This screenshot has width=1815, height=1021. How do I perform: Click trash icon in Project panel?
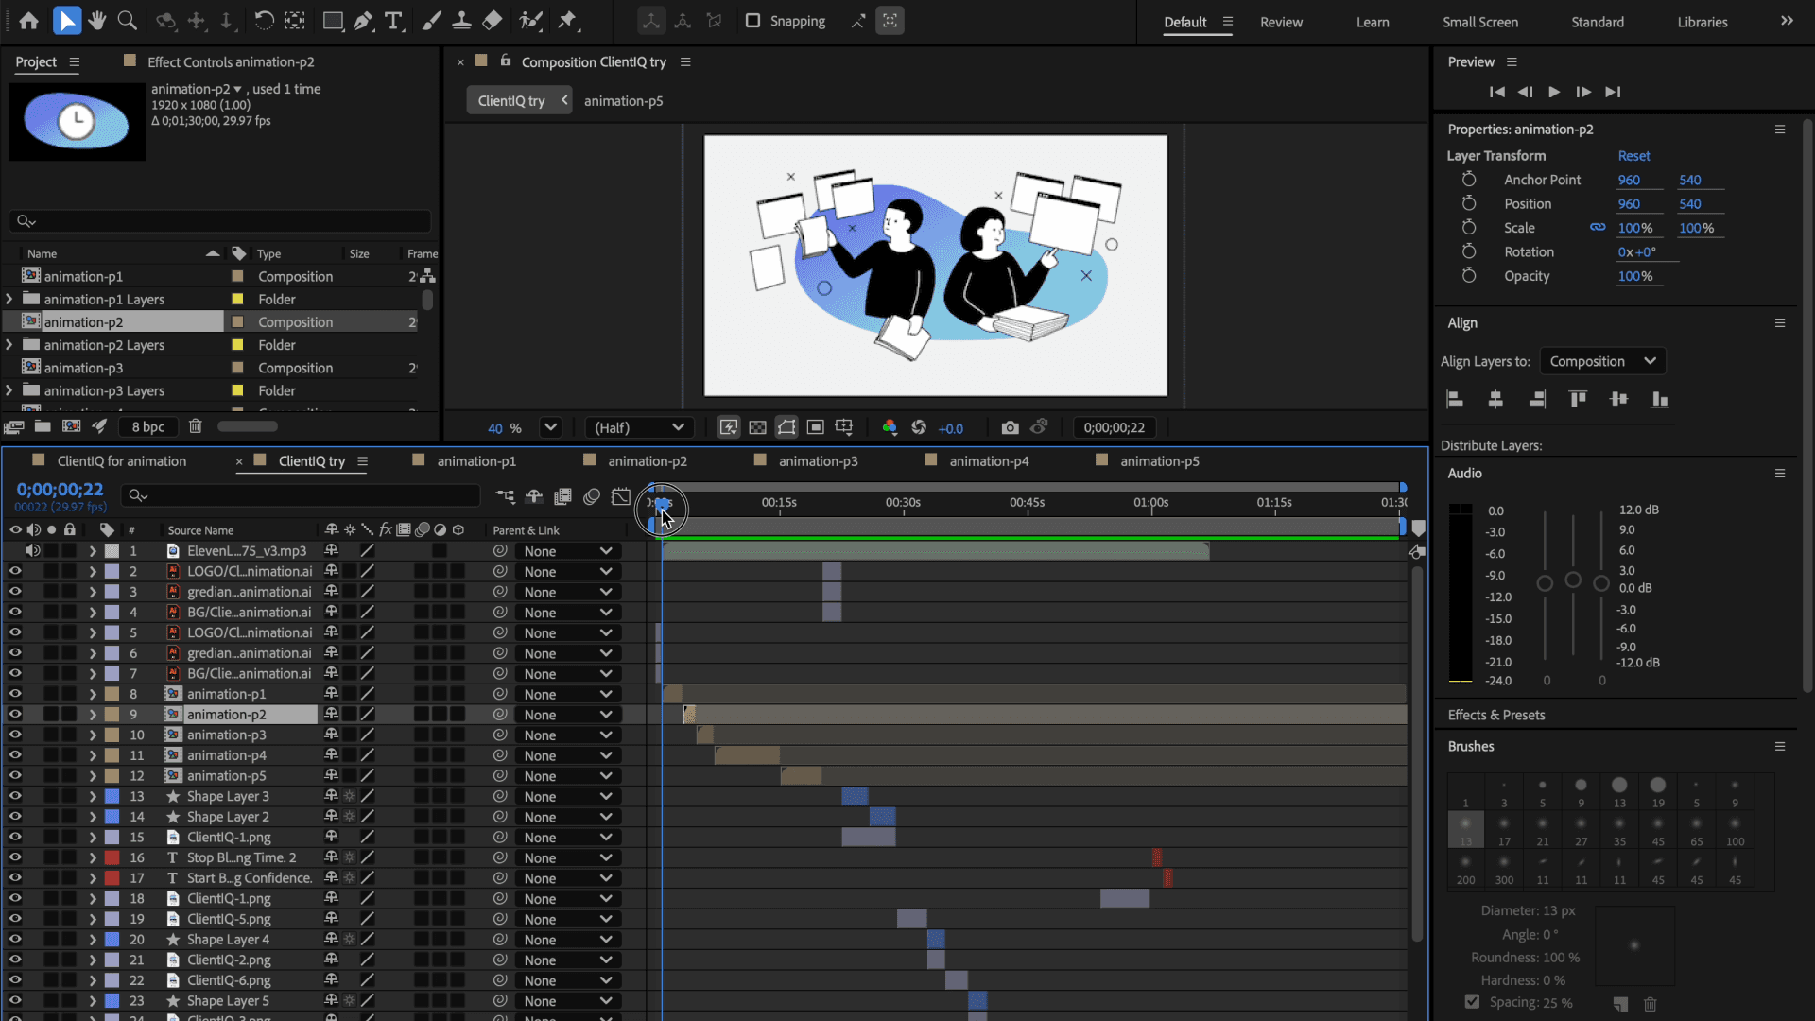click(x=195, y=426)
